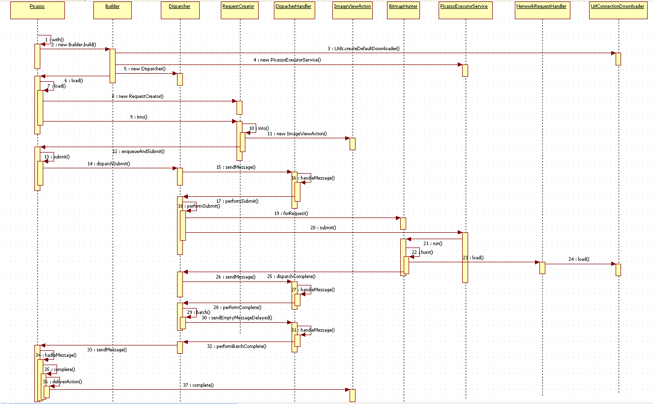The height and width of the screenshot is (404, 653).
Task: Select '14 : dispatchSubmit()' message label
Action: [109, 163]
